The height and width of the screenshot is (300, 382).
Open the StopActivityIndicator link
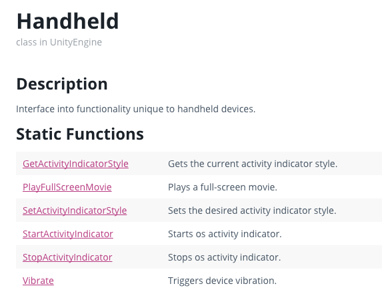[x=67, y=257]
